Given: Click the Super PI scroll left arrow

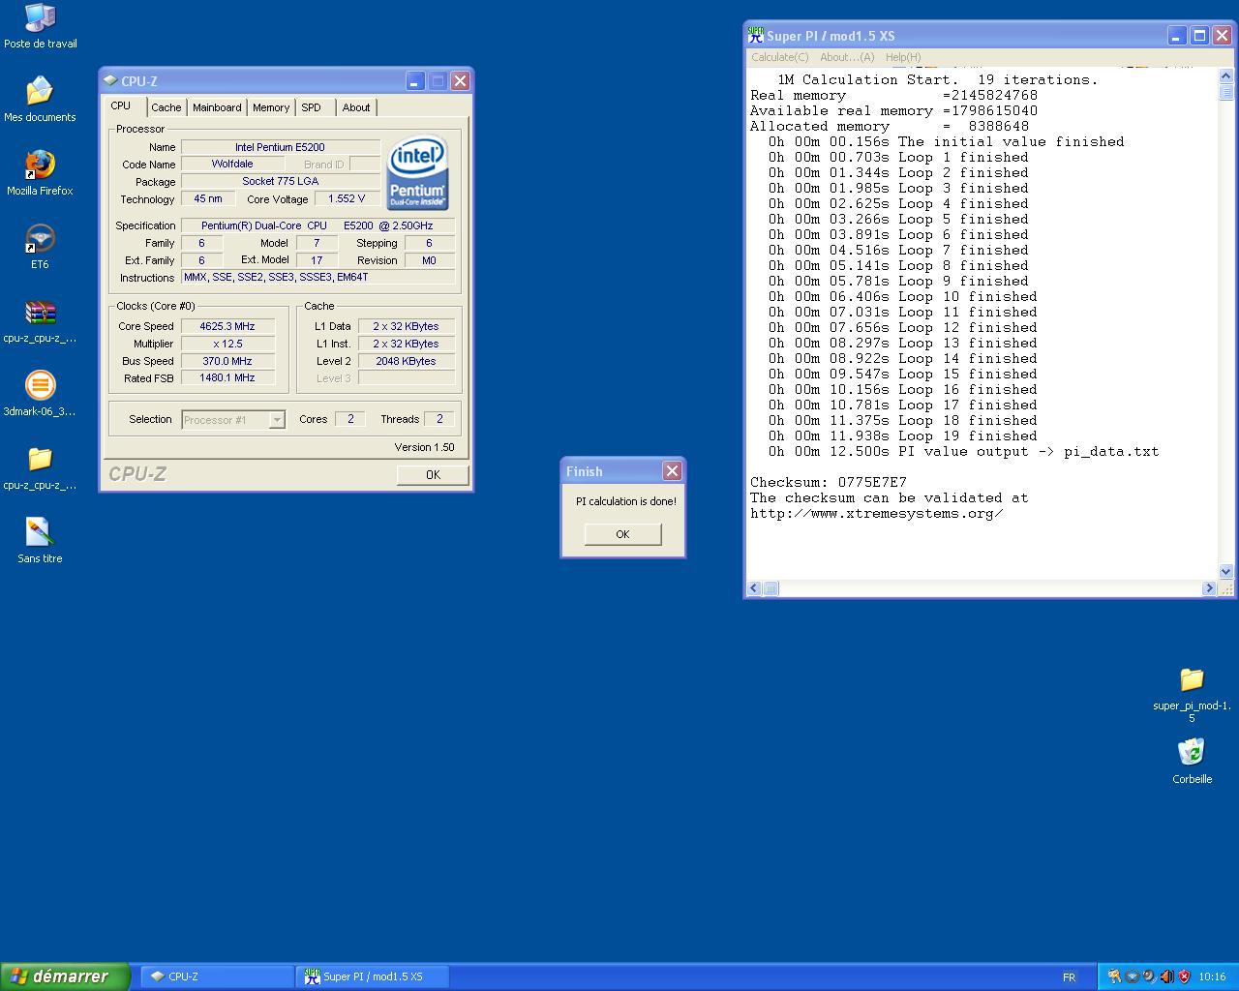Looking at the screenshot, I should coord(754,588).
